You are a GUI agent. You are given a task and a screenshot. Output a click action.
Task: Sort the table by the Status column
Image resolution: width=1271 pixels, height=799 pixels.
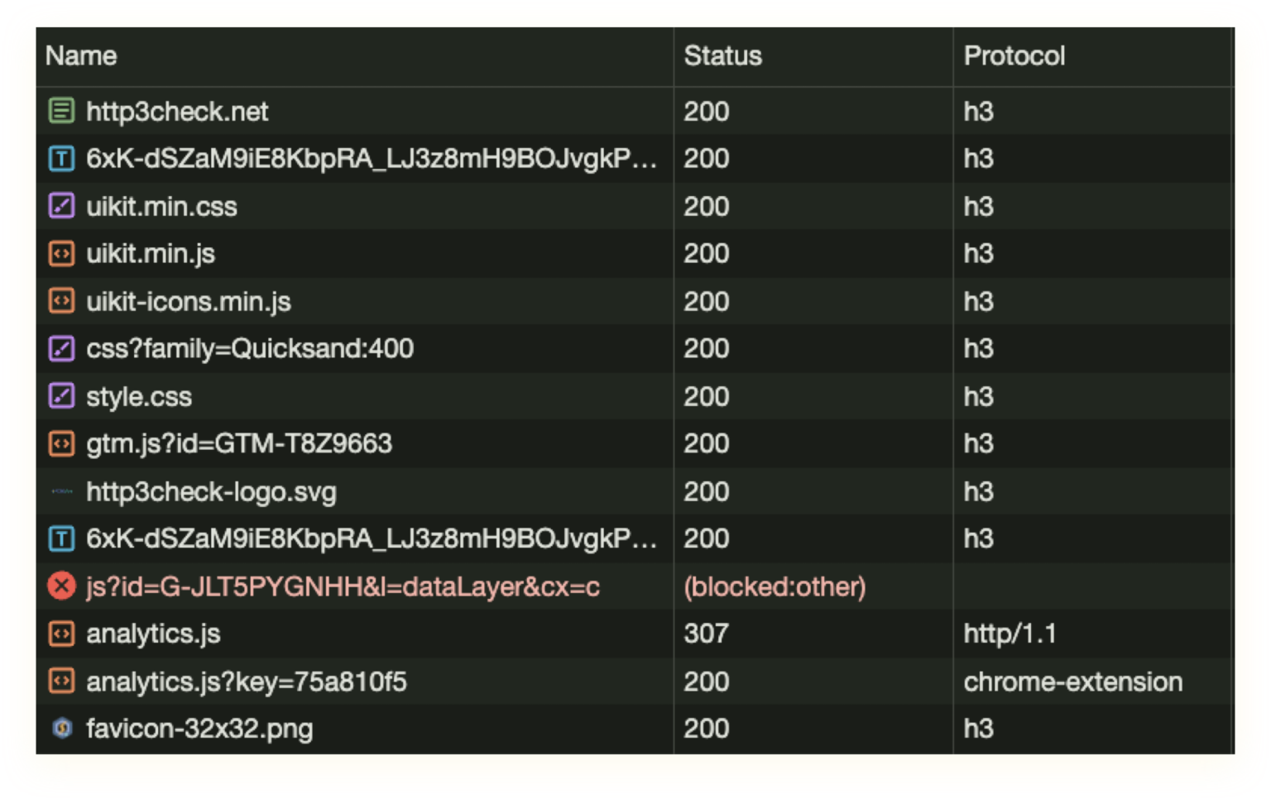722,55
